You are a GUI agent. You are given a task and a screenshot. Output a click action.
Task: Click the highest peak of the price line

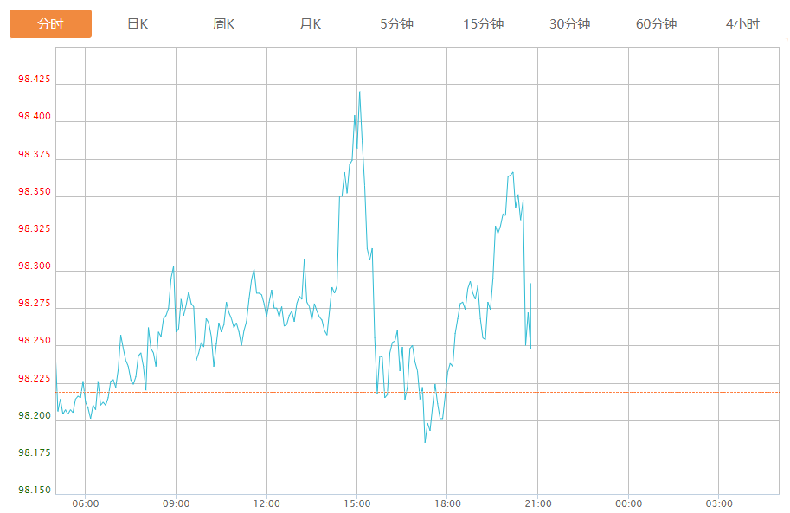pyautogui.click(x=359, y=92)
